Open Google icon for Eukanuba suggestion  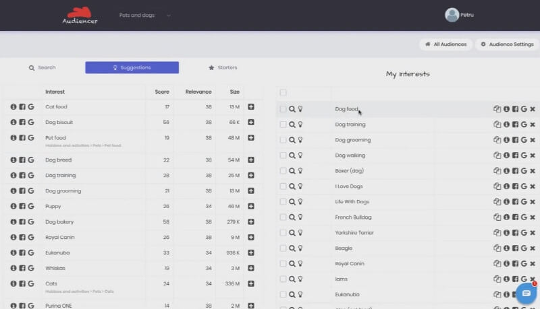coord(31,252)
